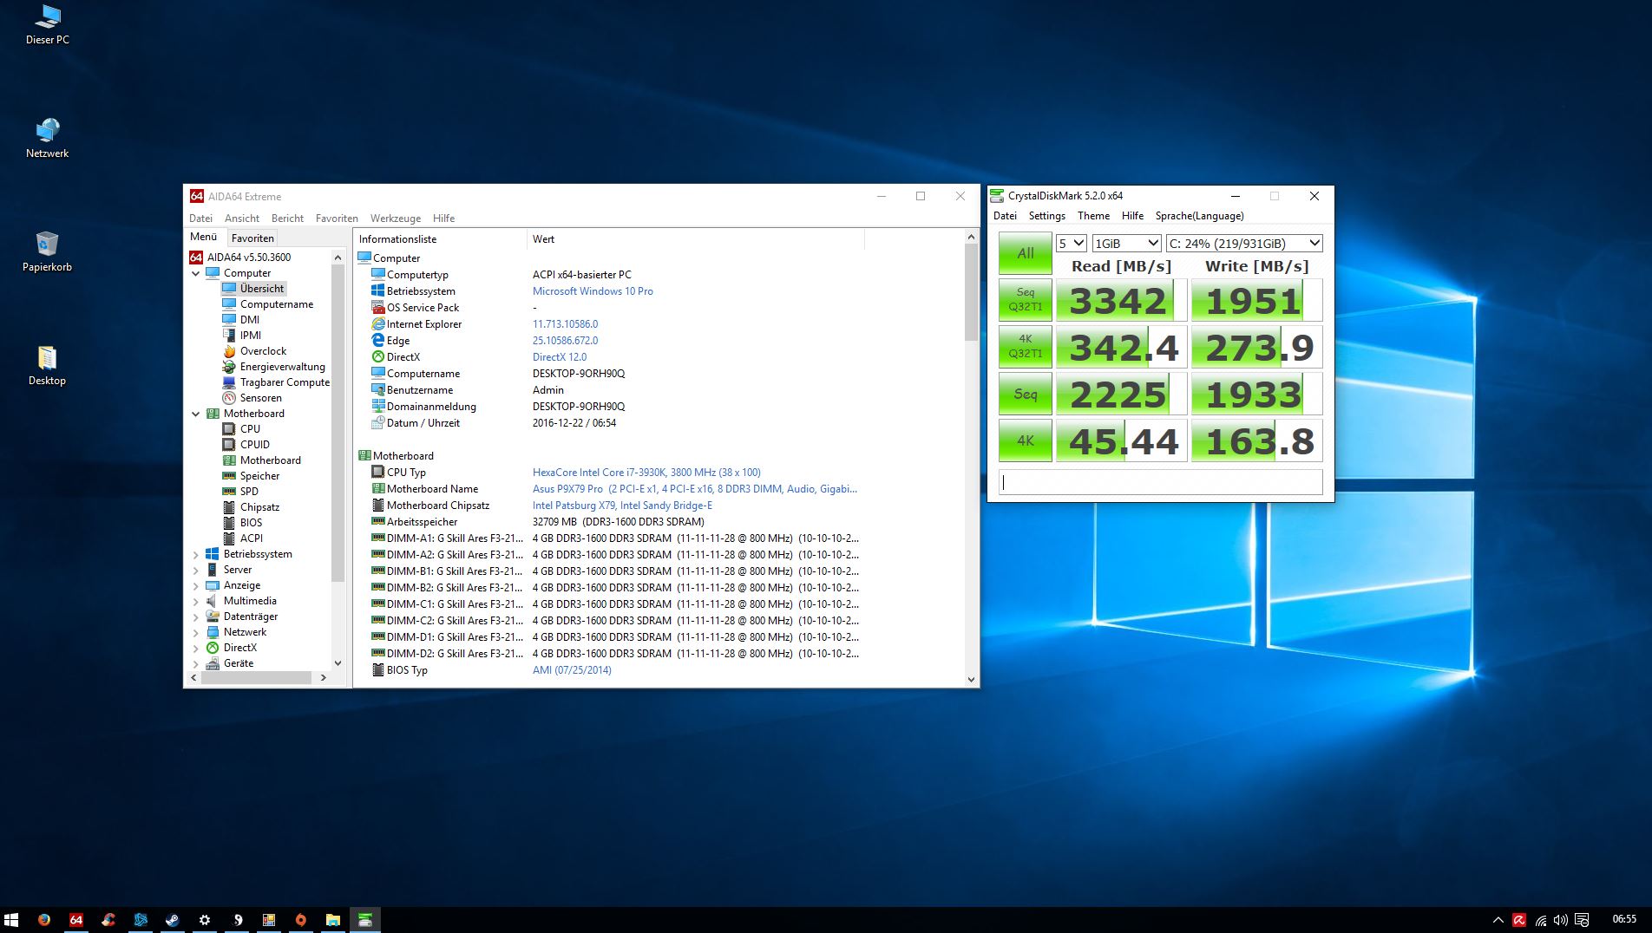1652x933 pixels.
Task: Open CrystalDiskMark Settings menu
Action: tap(1047, 216)
